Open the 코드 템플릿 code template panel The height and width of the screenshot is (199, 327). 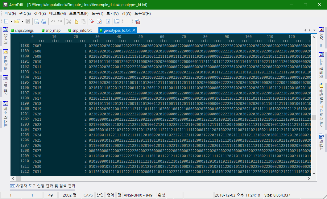(321, 65)
